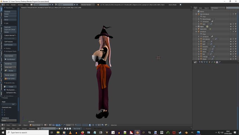Click the Duplicate Linked button
The width and height of the screenshot is (239, 135).
(x=10, y=30)
